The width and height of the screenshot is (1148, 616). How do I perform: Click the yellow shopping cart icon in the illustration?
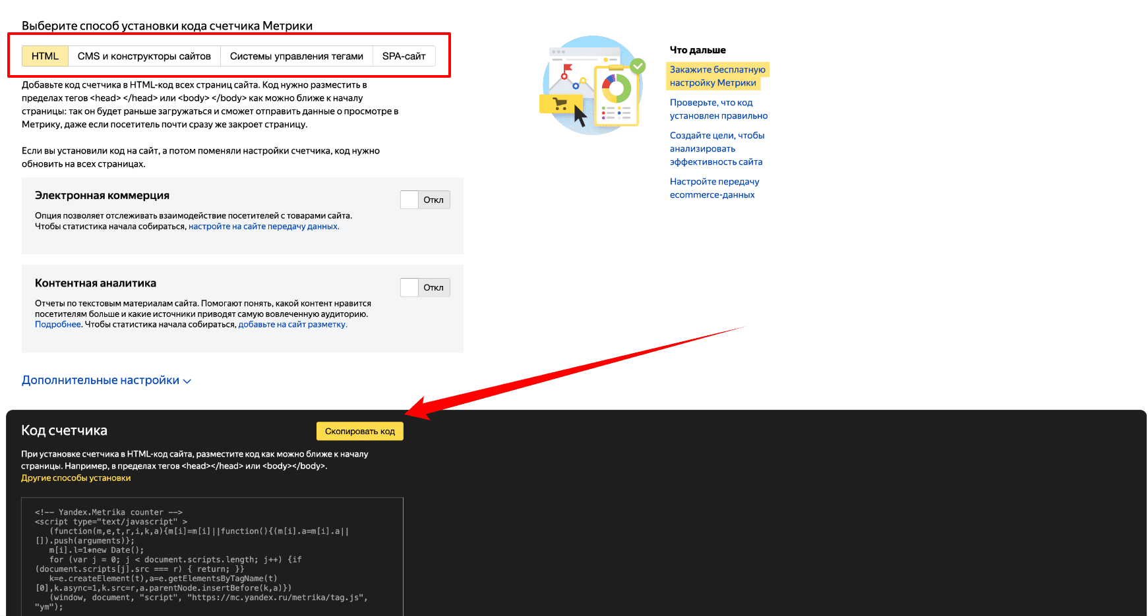click(x=560, y=103)
